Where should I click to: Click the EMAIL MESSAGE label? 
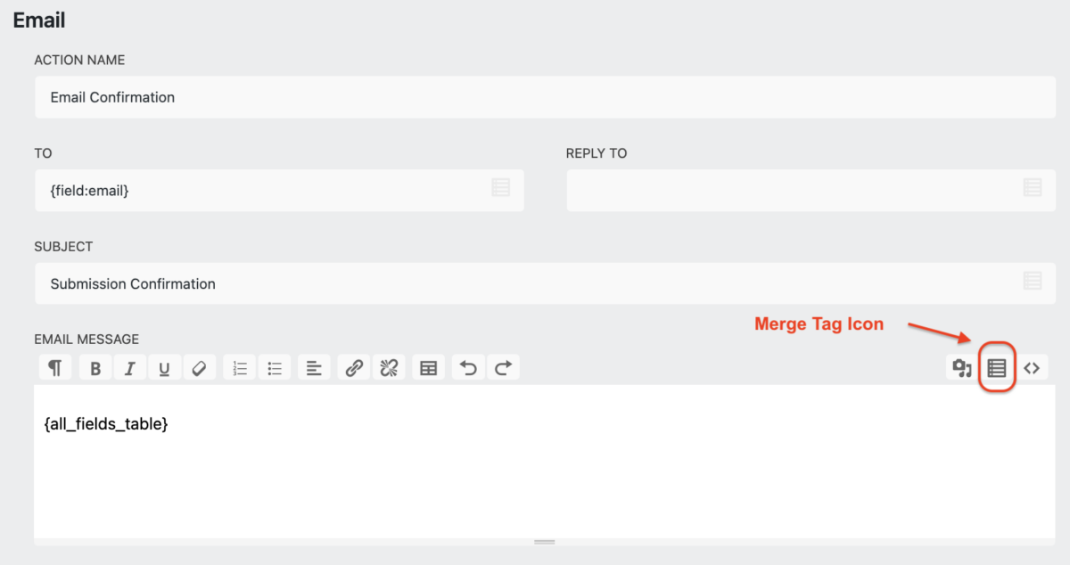point(86,339)
